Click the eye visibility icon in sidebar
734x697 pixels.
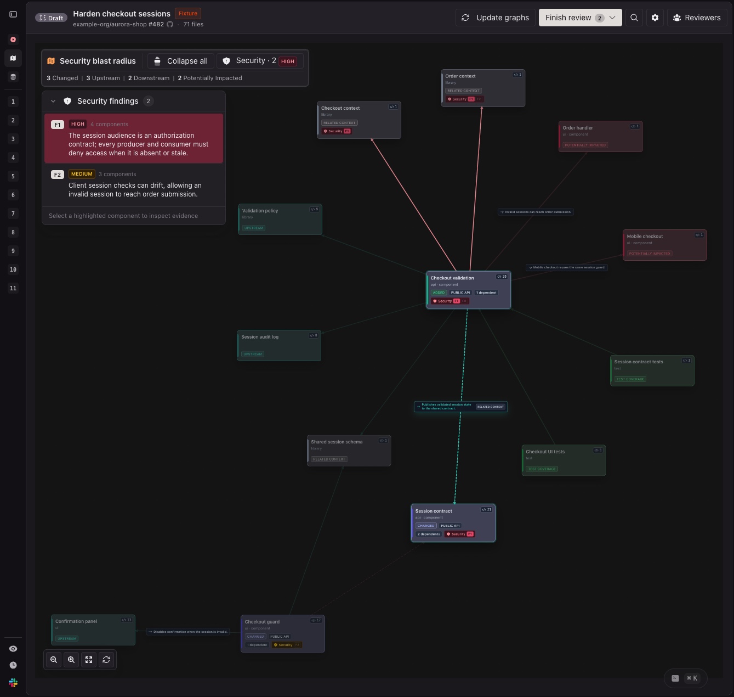pos(13,649)
